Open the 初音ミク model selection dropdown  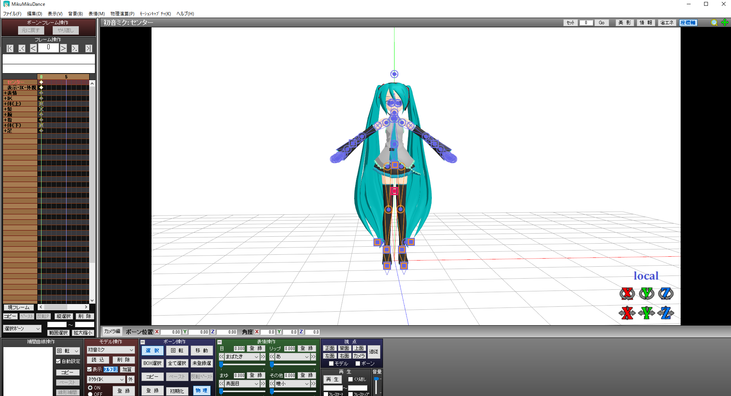pyautogui.click(x=111, y=350)
